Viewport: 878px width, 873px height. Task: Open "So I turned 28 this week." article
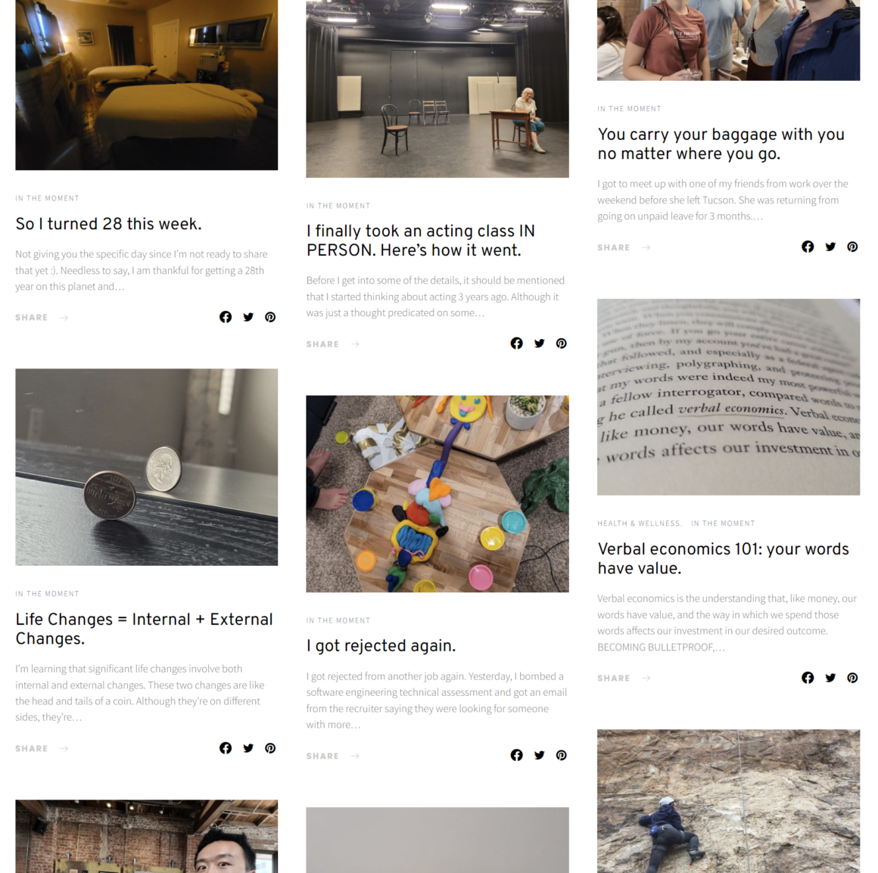coord(109,224)
